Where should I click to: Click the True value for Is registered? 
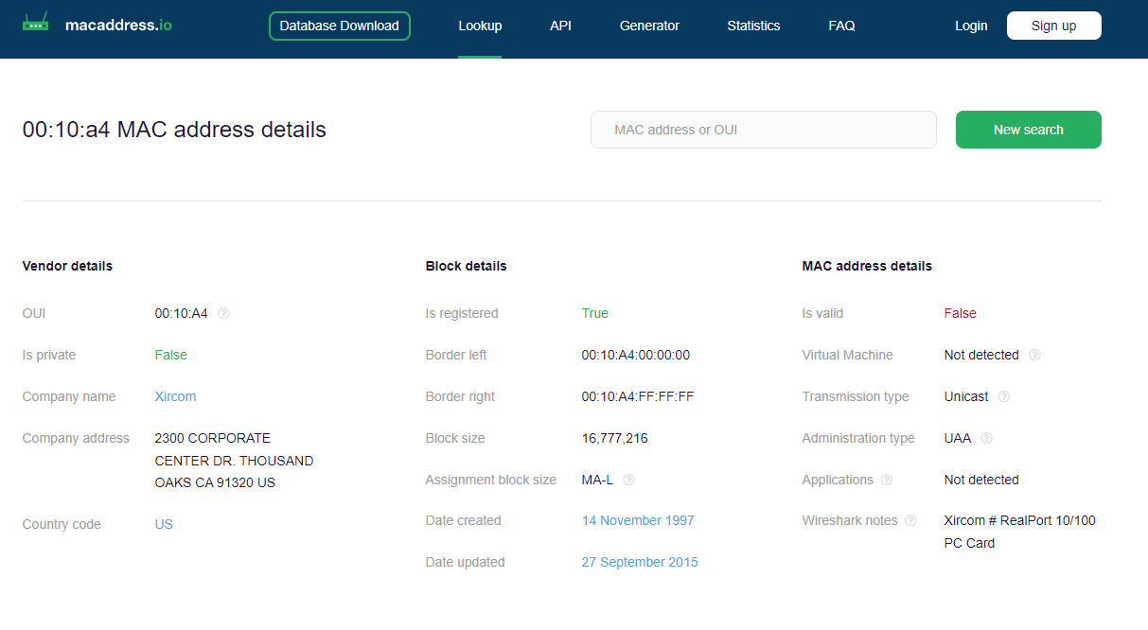[595, 313]
